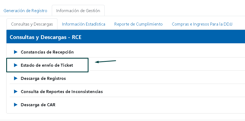Open Reporte de Cumplimiento tab
Viewport: 245px width, 121px height.
point(138,24)
